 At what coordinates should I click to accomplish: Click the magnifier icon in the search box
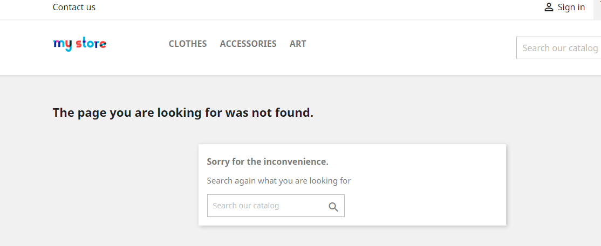(333, 207)
